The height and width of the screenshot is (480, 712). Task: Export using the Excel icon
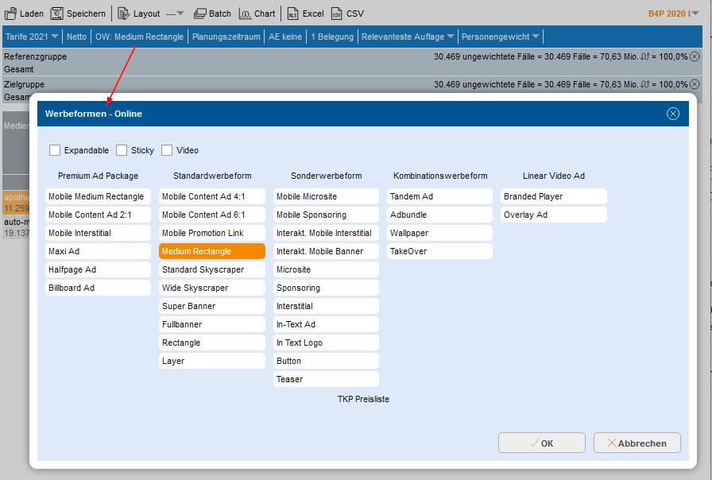tap(292, 14)
